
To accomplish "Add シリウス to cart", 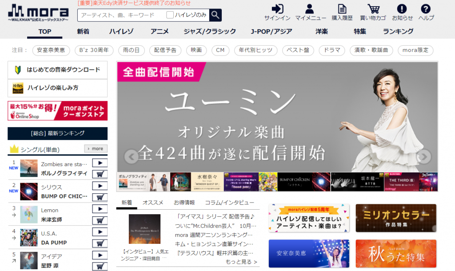I will point(100,197).
